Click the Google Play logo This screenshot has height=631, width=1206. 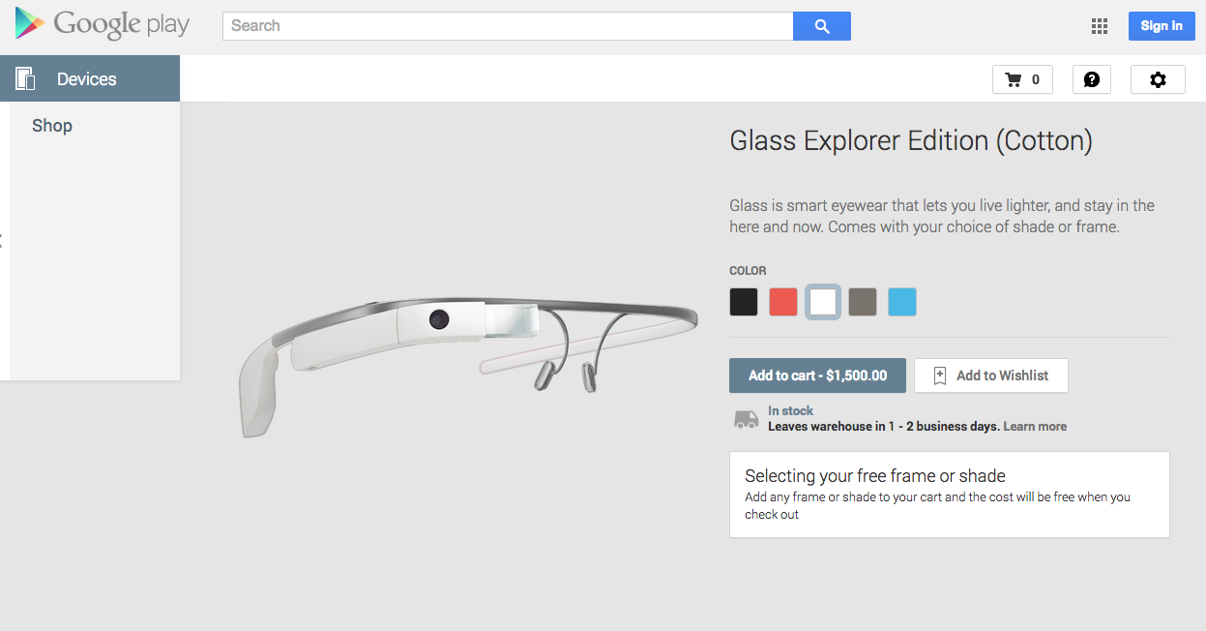coord(103,24)
